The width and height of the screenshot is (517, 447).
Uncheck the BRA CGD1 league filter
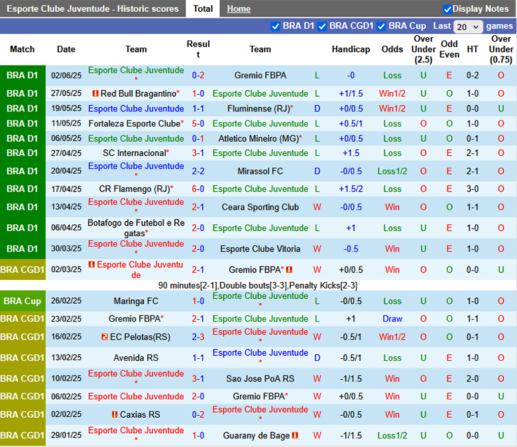point(322,27)
